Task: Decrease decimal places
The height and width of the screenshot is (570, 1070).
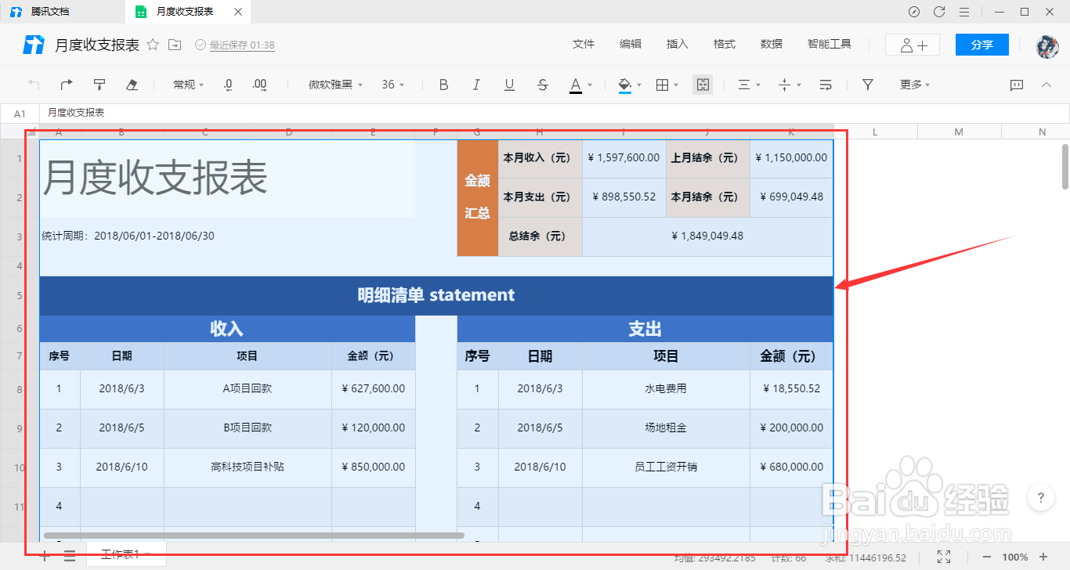Action: [228, 85]
